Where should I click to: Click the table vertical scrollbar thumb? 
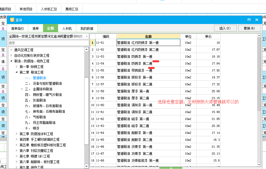coord(259,74)
